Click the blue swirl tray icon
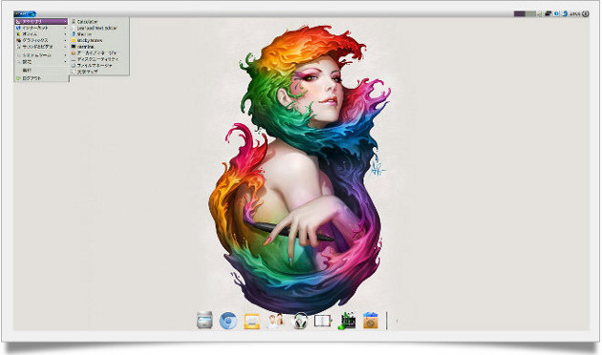 tap(565, 13)
